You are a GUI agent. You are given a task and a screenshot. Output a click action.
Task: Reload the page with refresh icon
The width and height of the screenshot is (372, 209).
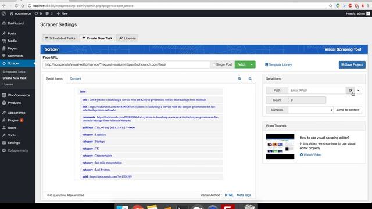[16, 6]
